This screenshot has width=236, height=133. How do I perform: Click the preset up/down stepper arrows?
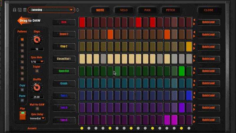coord(78,10)
